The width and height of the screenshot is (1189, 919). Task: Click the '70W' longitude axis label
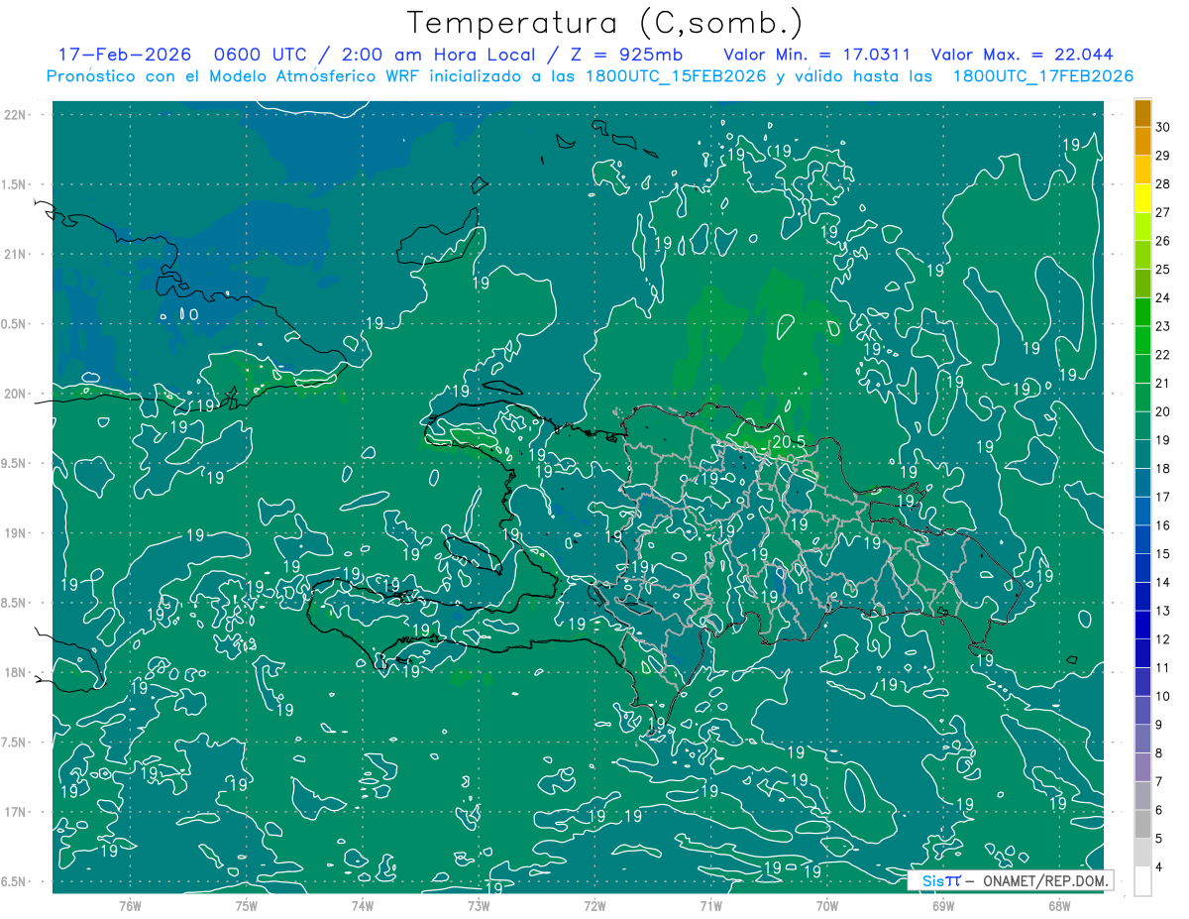(x=826, y=906)
